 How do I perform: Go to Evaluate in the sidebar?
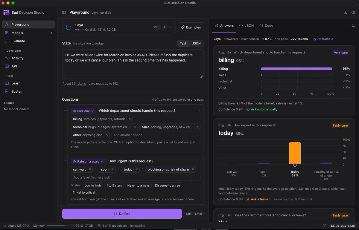pyautogui.click(x=28, y=41)
